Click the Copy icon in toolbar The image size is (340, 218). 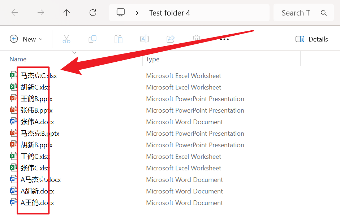click(92, 39)
